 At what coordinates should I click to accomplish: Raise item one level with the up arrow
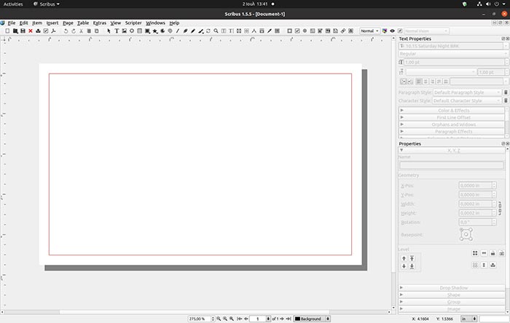pyautogui.click(x=404, y=258)
